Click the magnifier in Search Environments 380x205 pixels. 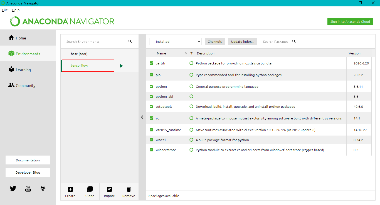click(130, 41)
